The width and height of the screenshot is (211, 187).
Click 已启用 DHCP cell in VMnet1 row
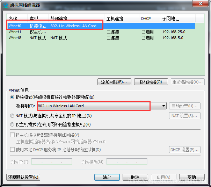tap(147, 32)
